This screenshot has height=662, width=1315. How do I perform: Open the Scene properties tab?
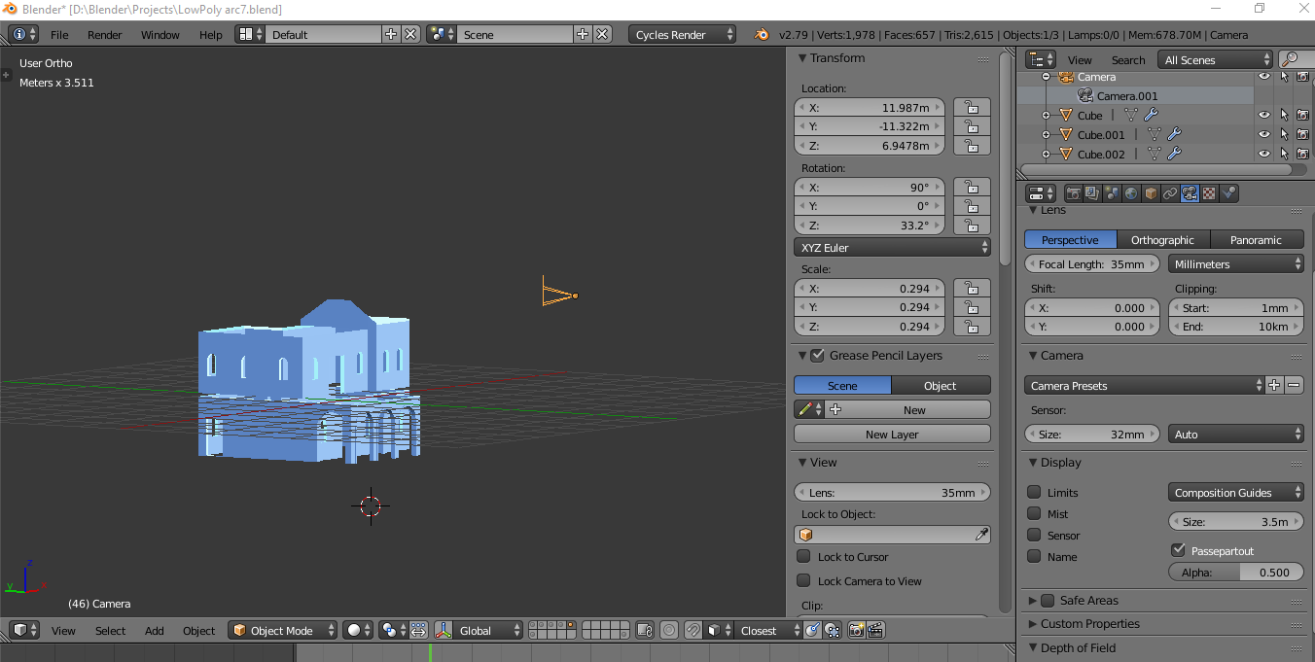1112,193
